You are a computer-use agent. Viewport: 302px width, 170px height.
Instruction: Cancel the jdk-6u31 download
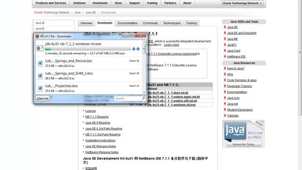(138, 49)
